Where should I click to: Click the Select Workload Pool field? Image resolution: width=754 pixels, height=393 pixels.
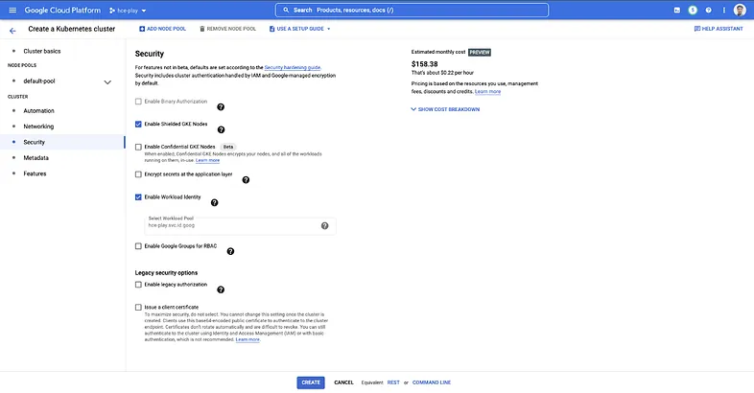[240, 225]
